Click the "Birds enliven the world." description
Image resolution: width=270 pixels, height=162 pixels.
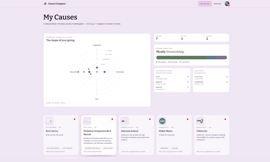[55, 135]
